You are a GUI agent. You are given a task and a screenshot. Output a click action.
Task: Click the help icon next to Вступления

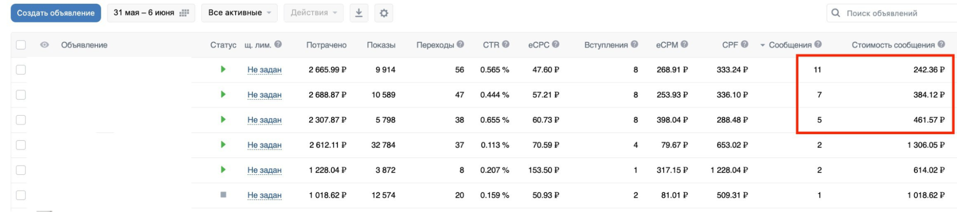pyautogui.click(x=634, y=44)
